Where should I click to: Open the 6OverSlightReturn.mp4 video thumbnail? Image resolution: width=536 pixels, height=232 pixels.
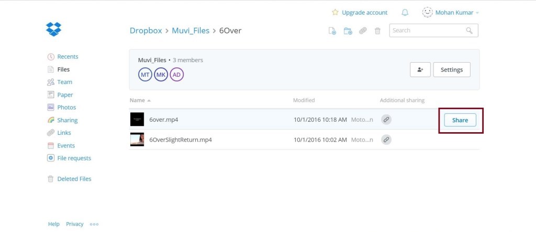[x=137, y=140]
